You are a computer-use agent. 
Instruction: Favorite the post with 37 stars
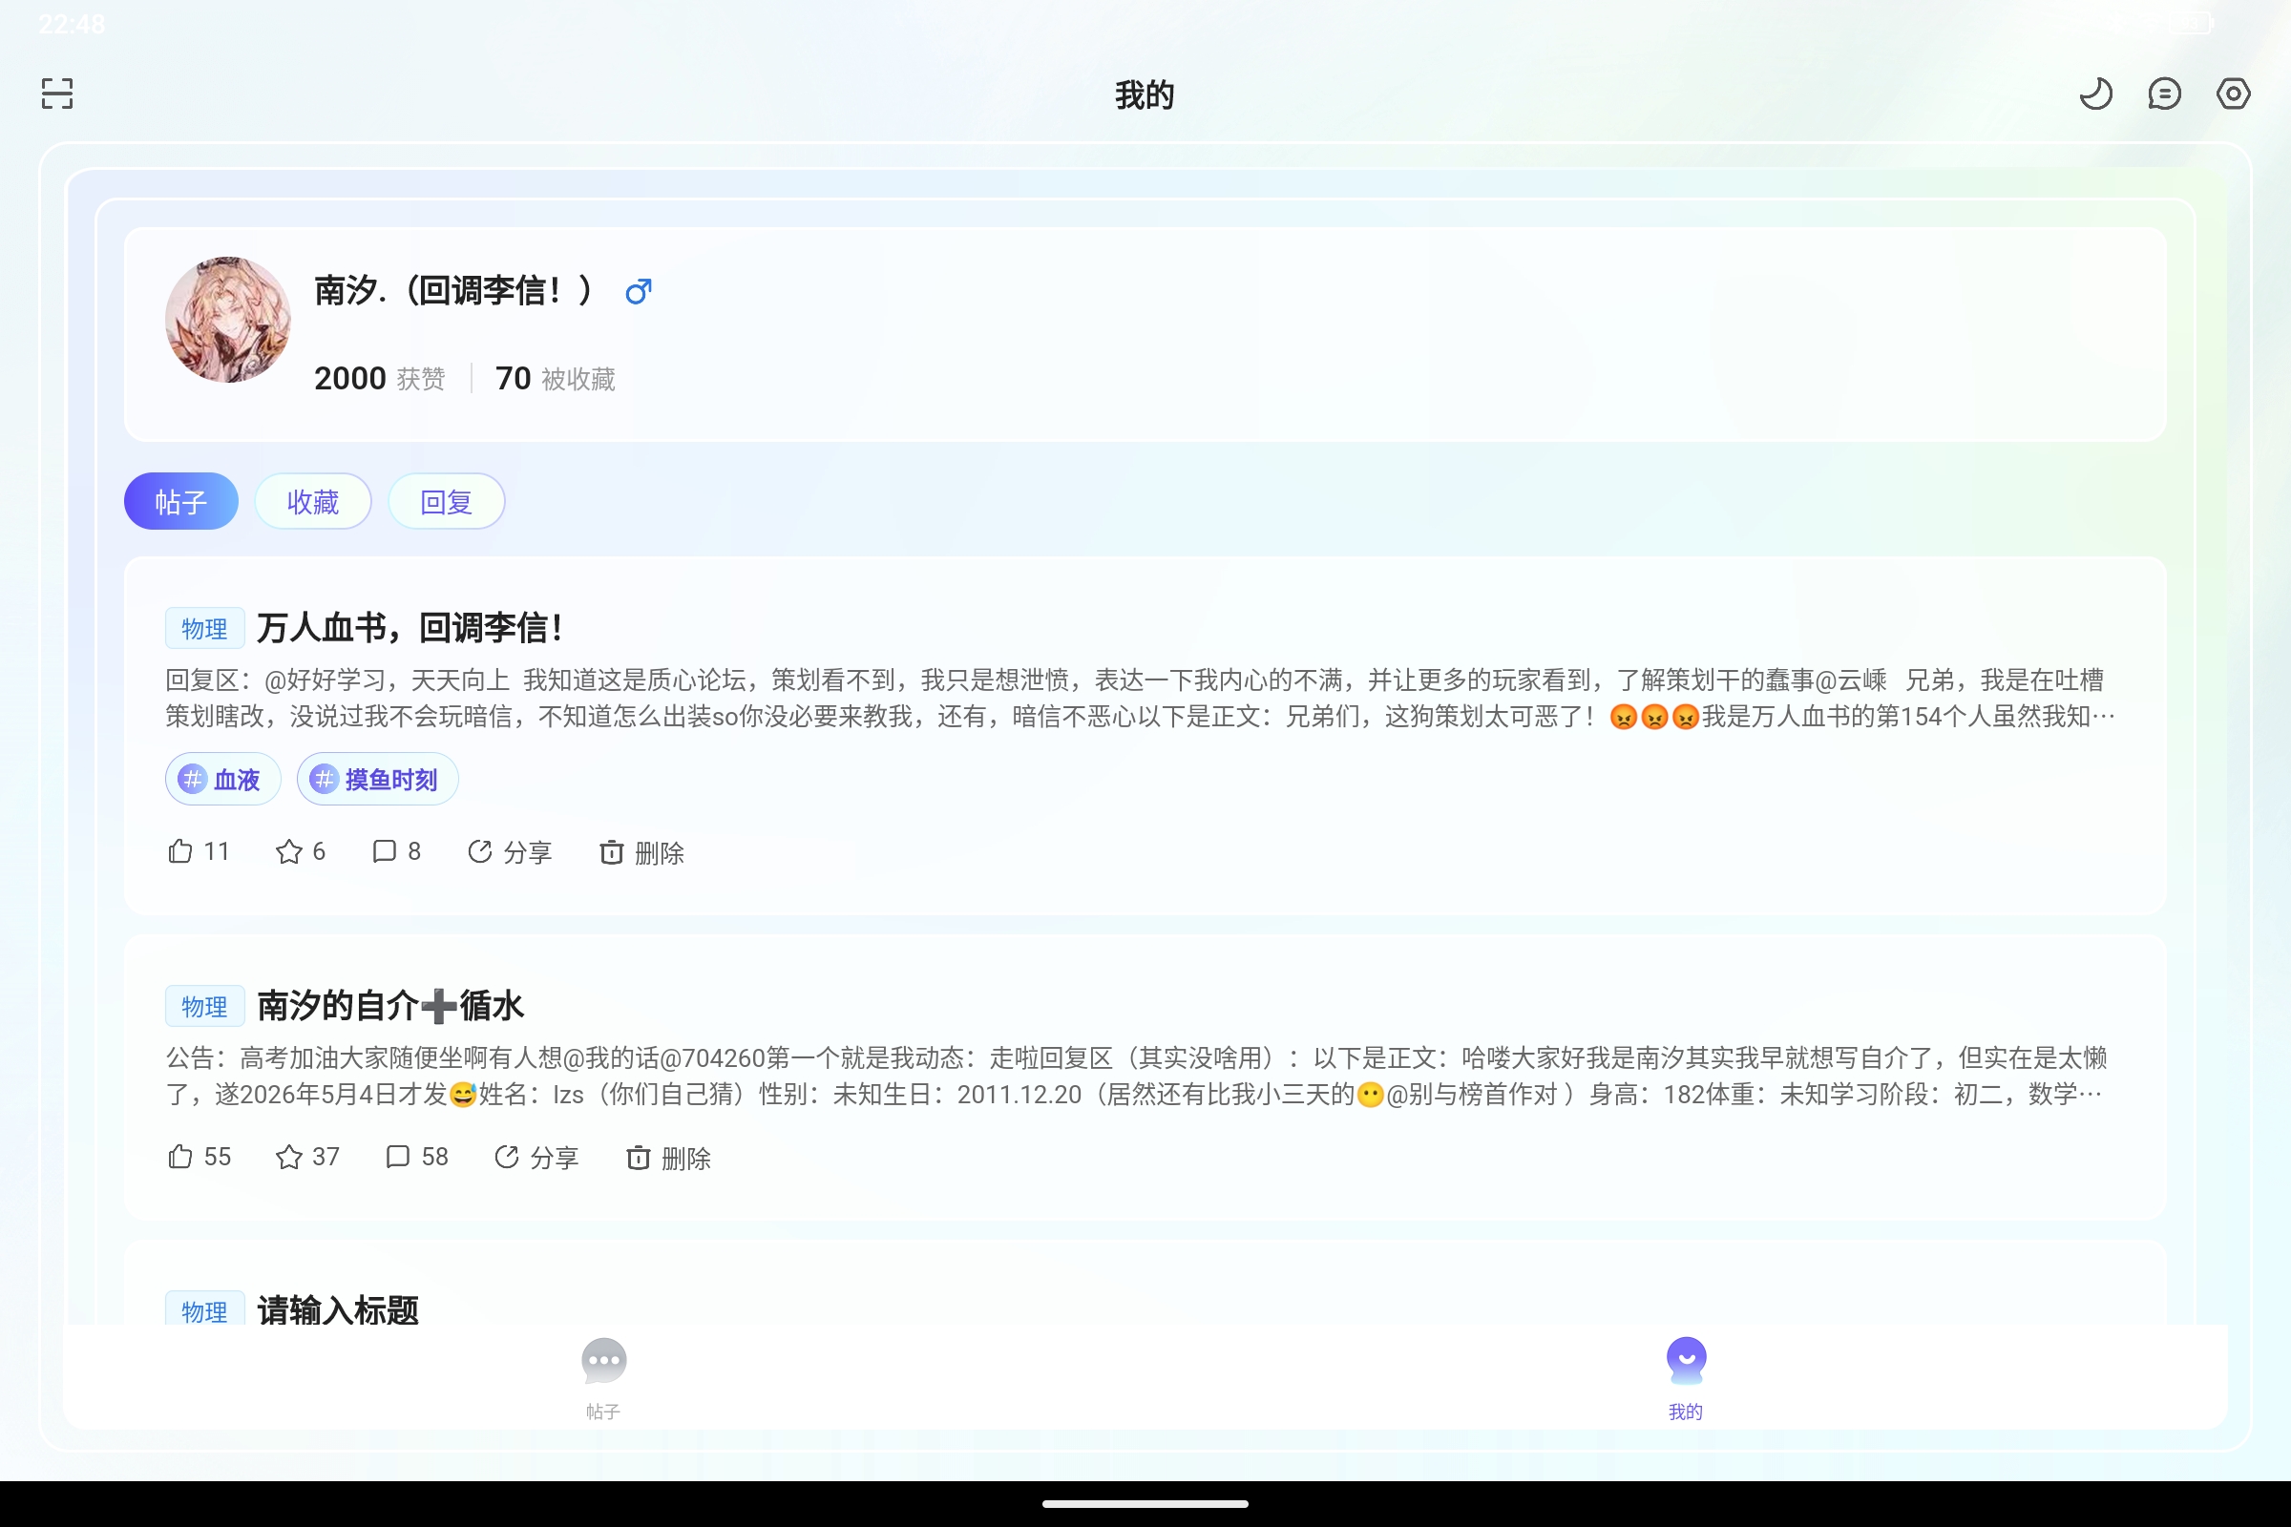[307, 1157]
